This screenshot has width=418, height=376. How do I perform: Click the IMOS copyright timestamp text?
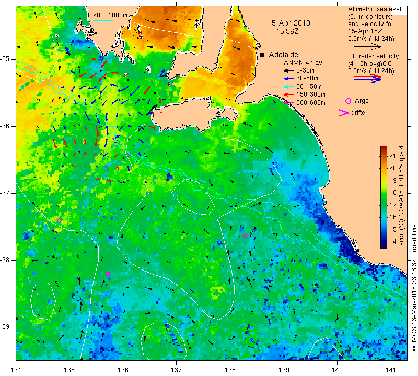pyautogui.click(x=414, y=287)
